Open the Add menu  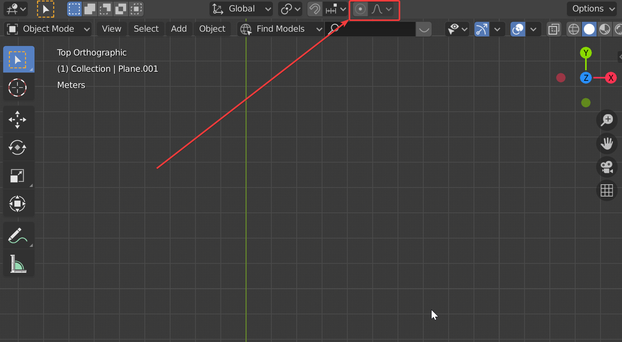[x=179, y=29]
